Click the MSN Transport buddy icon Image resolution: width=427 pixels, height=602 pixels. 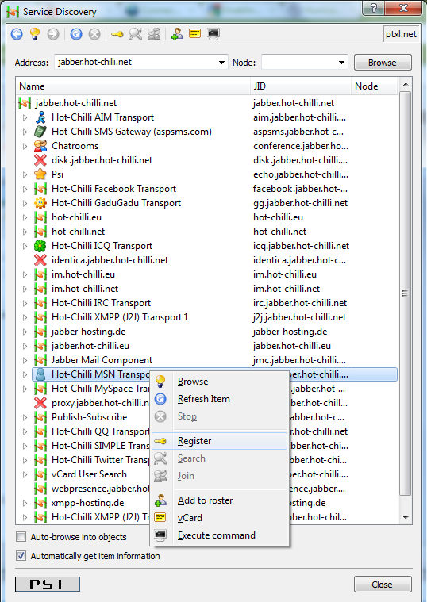pyautogui.click(x=40, y=374)
